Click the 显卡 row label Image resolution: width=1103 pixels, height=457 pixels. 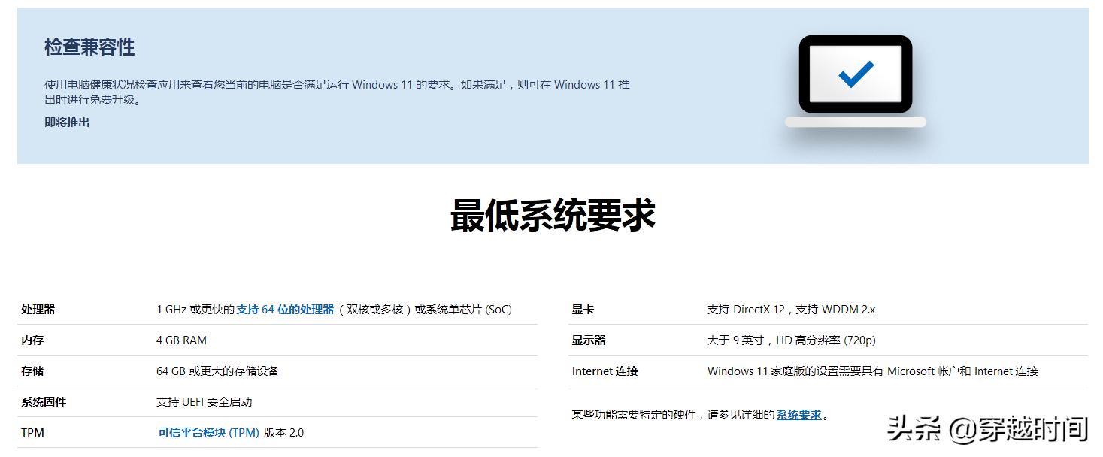[x=580, y=309]
